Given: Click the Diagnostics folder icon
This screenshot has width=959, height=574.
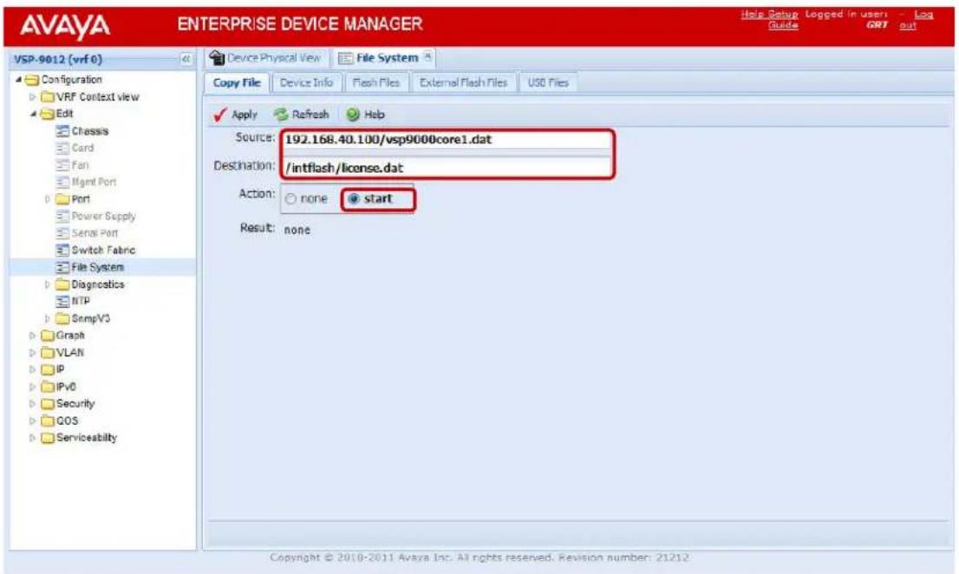Looking at the screenshot, I should coord(62,284).
